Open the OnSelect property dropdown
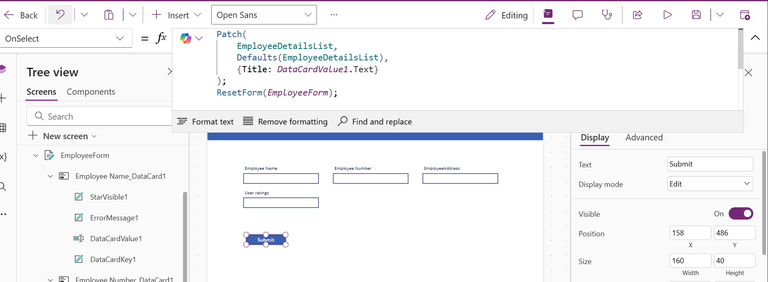This screenshot has width=768, height=282. [66, 38]
